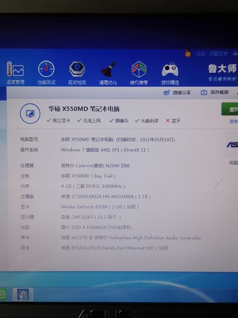Click the medal icon in the title bar

click(188, 54)
